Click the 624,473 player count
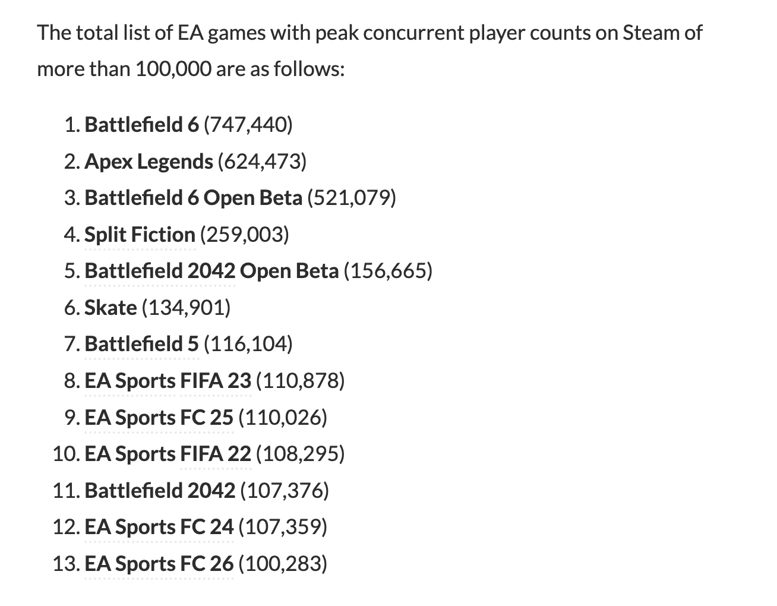 [262, 162]
